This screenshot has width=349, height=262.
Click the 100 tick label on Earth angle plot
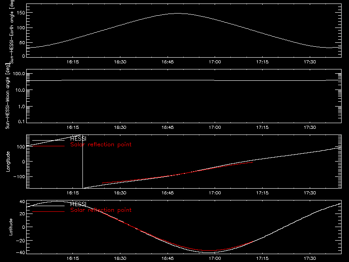[x=21, y=28]
